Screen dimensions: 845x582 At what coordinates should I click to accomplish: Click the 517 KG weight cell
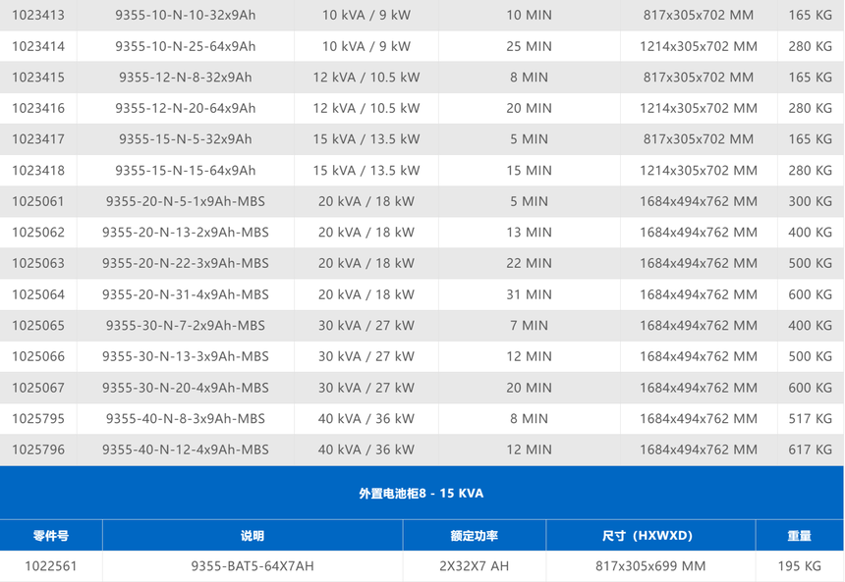pyautogui.click(x=811, y=418)
